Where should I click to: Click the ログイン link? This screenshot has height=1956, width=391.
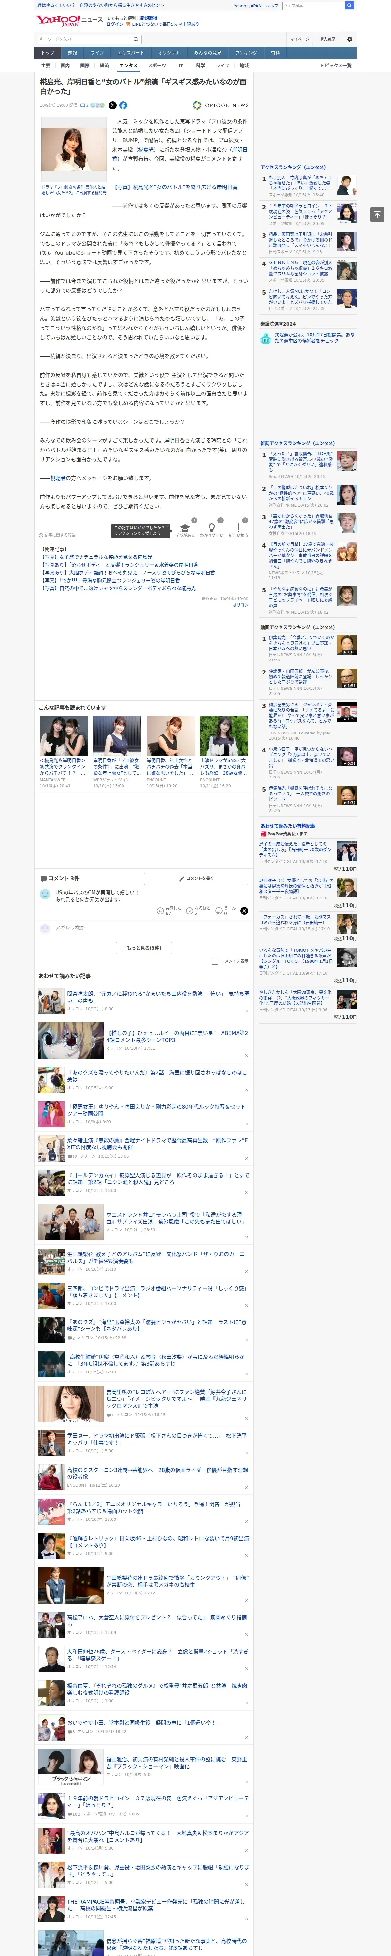pyautogui.click(x=115, y=24)
